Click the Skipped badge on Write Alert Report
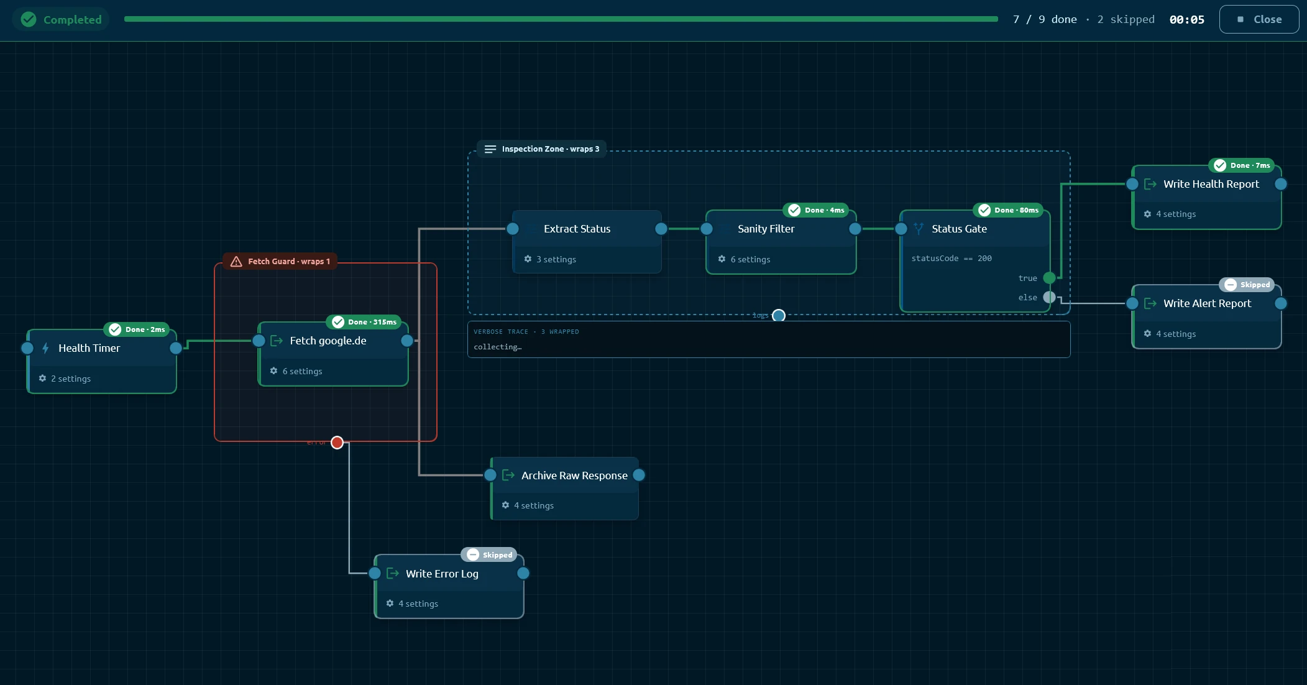The height and width of the screenshot is (685, 1307). point(1247,285)
